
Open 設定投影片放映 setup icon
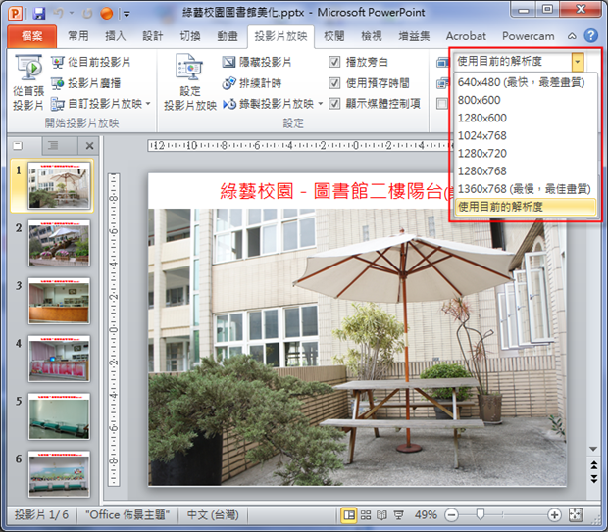tap(190, 82)
